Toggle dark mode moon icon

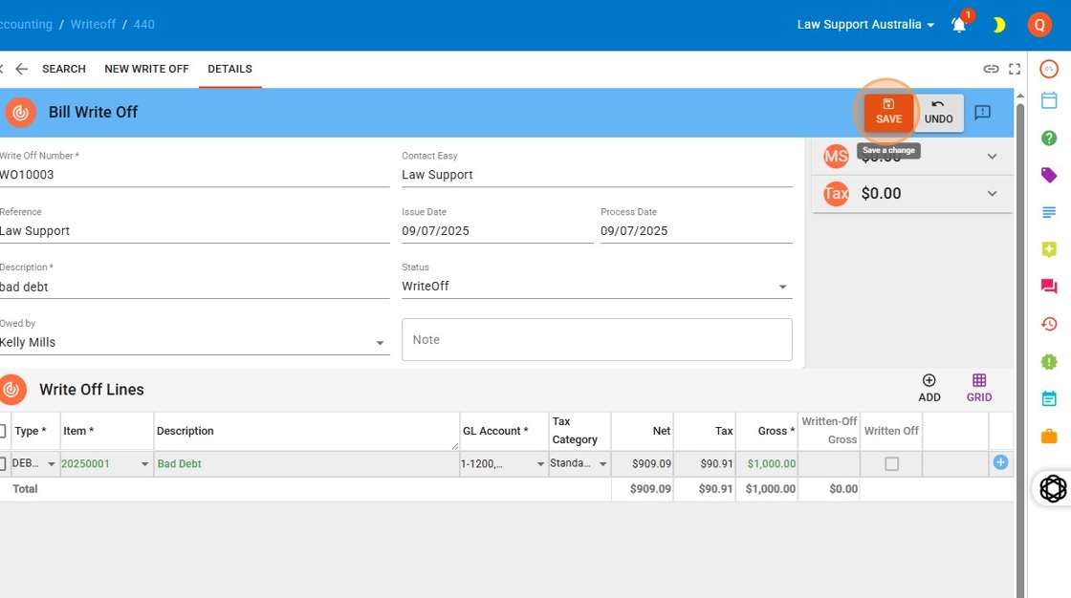click(x=998, y=25)
